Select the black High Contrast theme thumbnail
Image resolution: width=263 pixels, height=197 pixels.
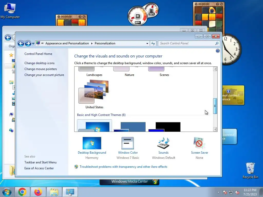point(164,127)
